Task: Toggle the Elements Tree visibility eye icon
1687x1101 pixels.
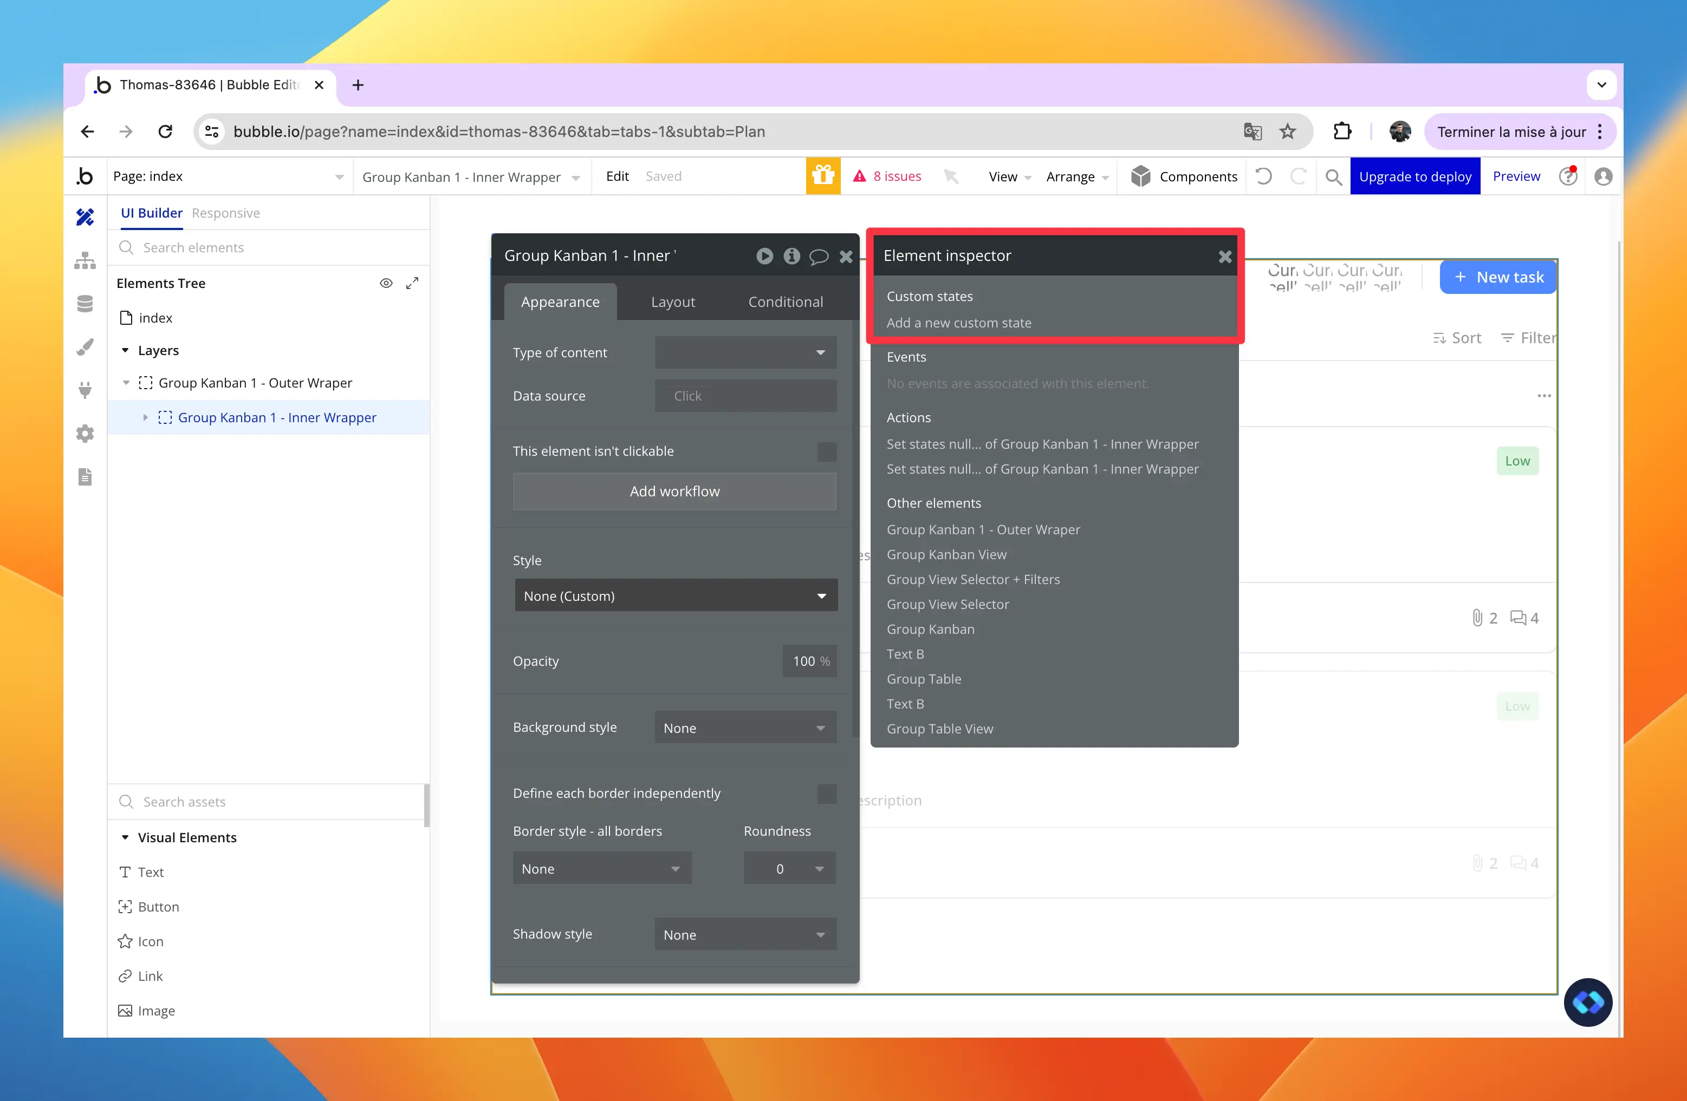Action: coord(386,283)
